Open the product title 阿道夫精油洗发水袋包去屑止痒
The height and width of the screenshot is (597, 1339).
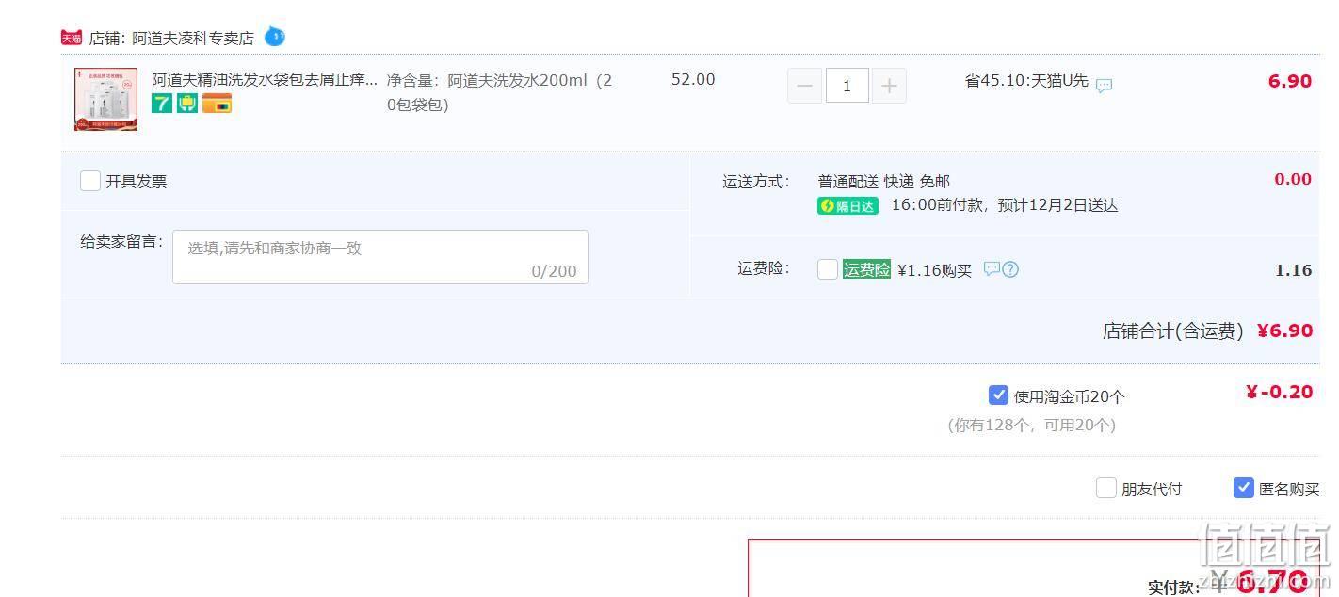click(x=265, y=79)
